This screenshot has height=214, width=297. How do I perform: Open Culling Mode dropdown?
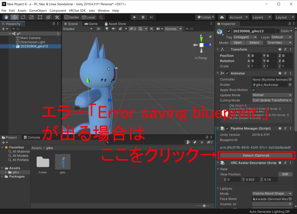pos(272,100)
